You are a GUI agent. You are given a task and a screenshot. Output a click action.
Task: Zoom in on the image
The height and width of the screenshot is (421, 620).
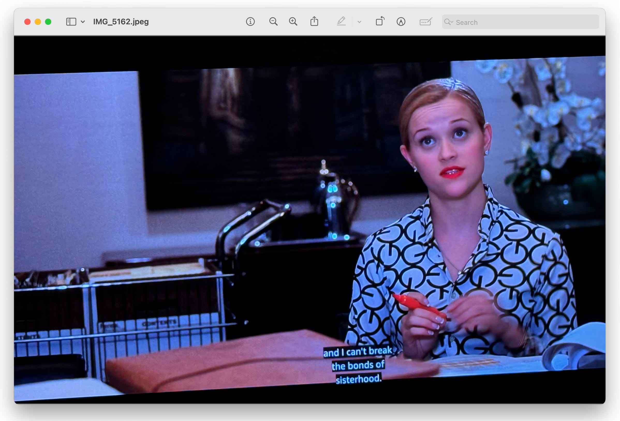[x=293, y=22]
